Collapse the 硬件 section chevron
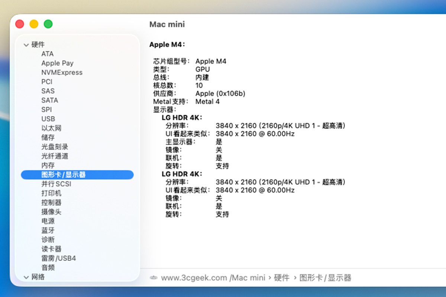446x297 pixels. [x=26, y=45]
